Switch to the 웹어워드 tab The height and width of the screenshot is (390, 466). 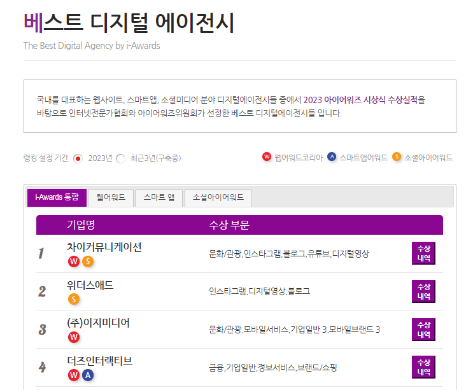tap(111, 197)
